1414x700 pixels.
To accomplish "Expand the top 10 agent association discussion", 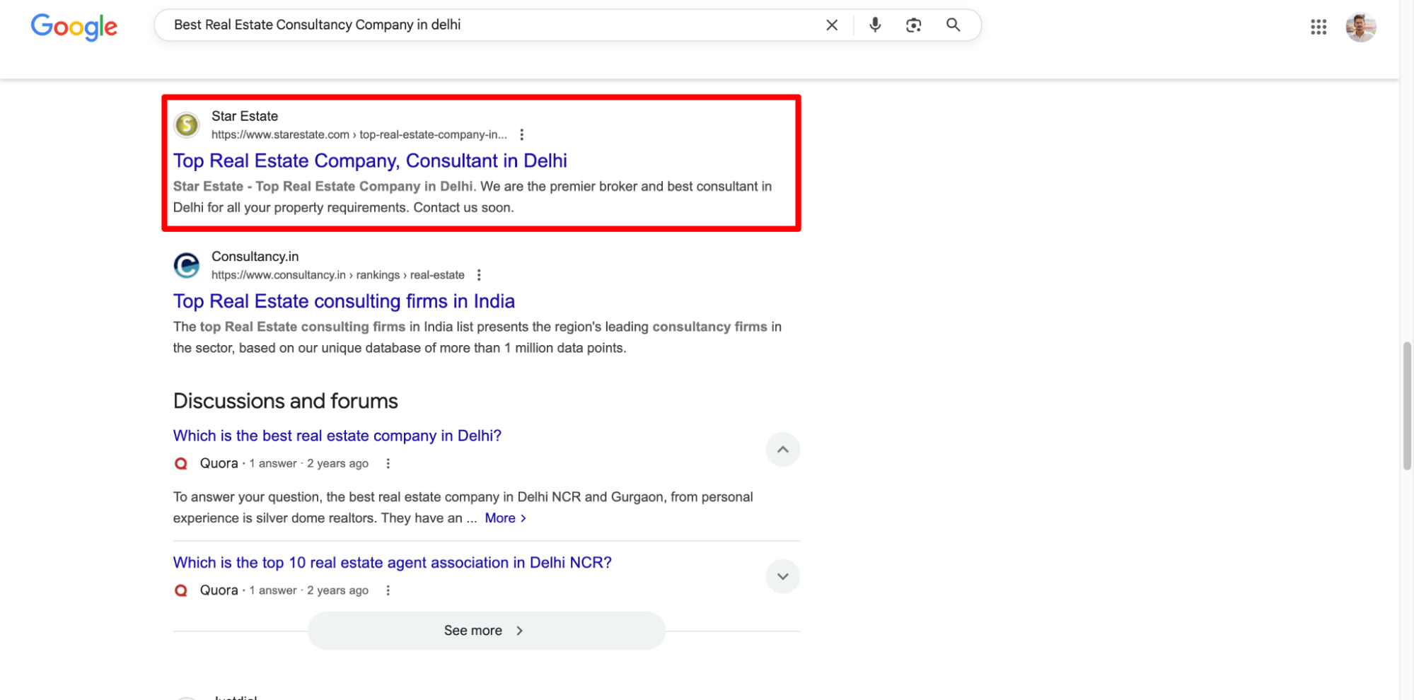I will [x=782, y=576].
